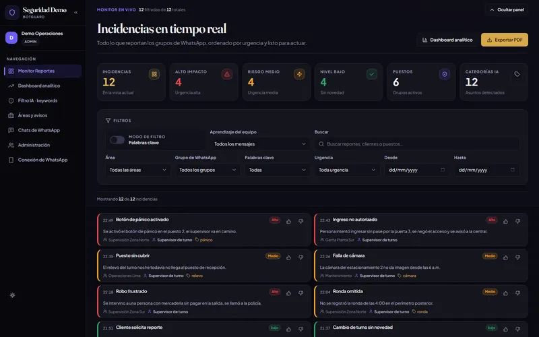Click the Seguridad Demo shield logo

click(x=12, y=13)
